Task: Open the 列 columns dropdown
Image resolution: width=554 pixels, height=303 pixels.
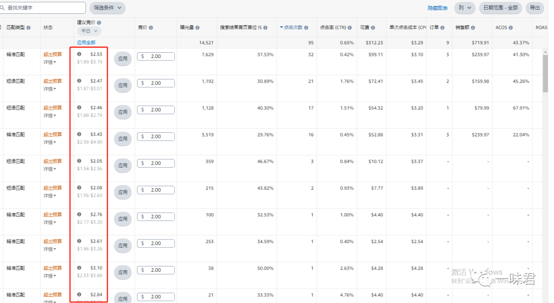Action: tap(464, 8)
